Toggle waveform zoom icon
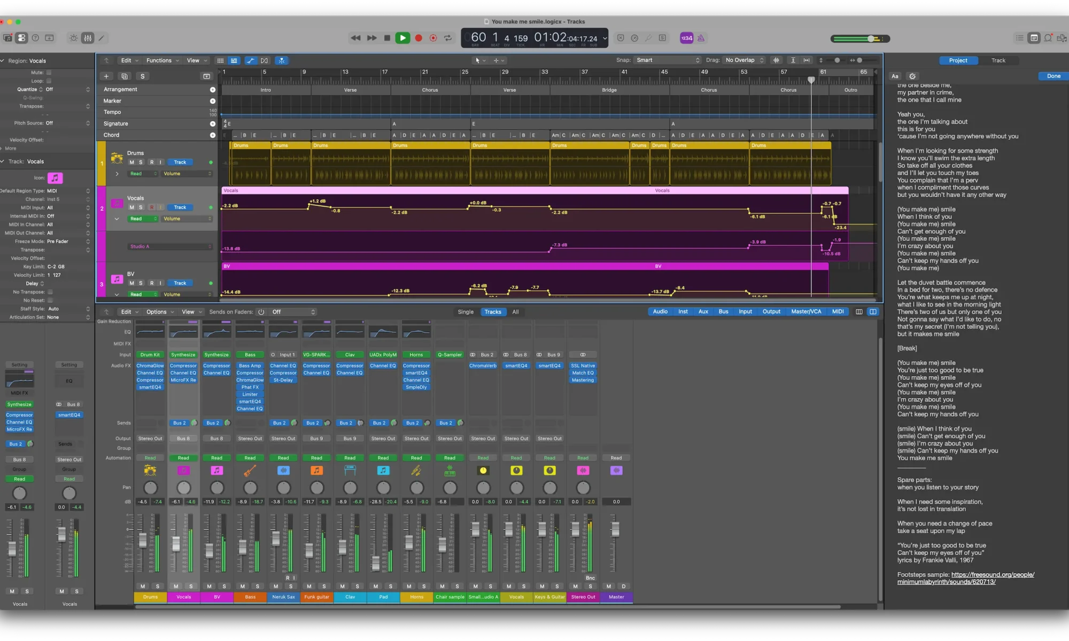The image size is (1069, 641). [x=776, y=60]
